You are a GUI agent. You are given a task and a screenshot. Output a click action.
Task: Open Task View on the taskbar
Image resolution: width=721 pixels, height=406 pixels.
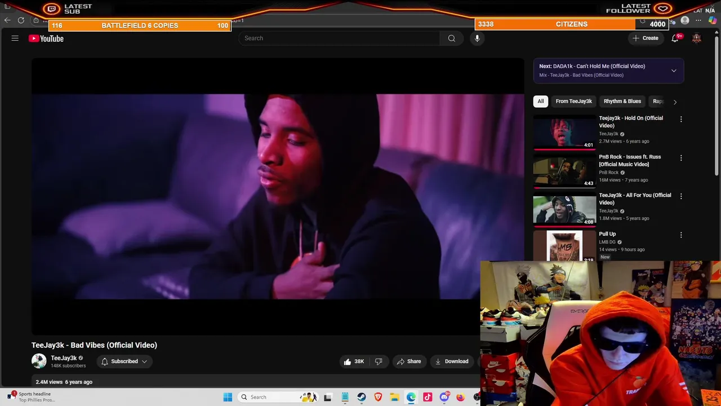tap(327, 397)
